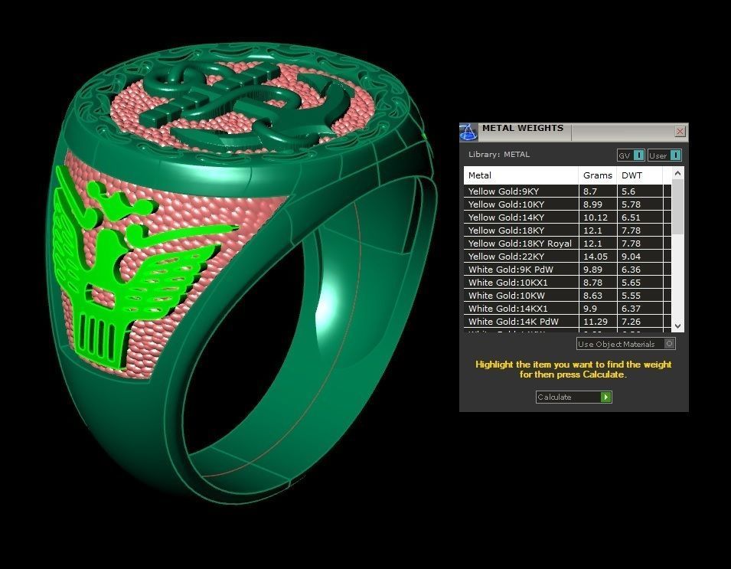731x569 pixels.
Task: Close the Metal Weights panel
Action: pyautogui.click(x=680, y=132)
